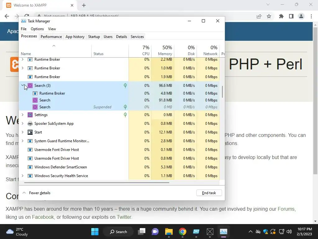Expand the Start process row
Viewport: 318px width, 239px height.
[x=22, y=132]
